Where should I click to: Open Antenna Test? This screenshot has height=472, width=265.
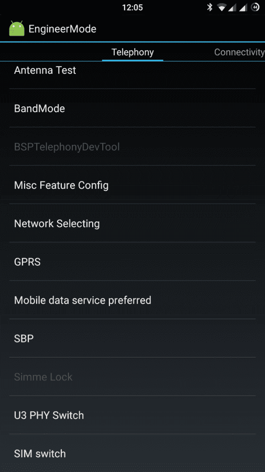tap(132, 74)
